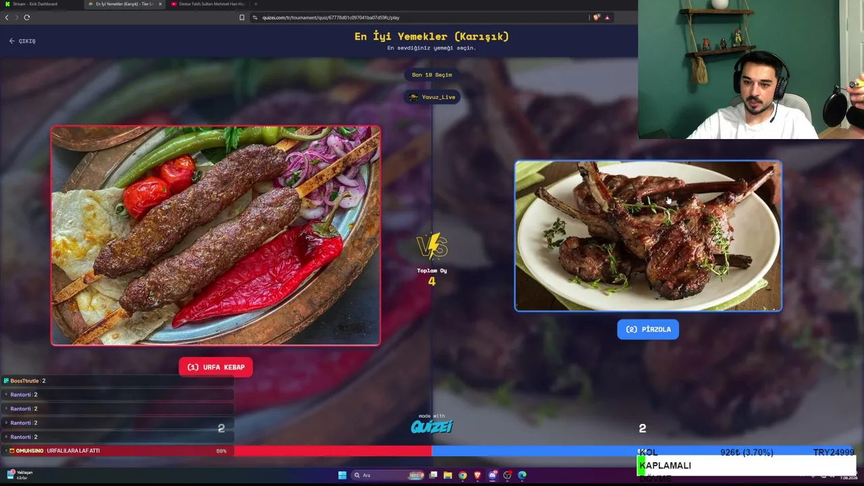
Task: Open Task View from the taskbar
Action: [433, 475]
